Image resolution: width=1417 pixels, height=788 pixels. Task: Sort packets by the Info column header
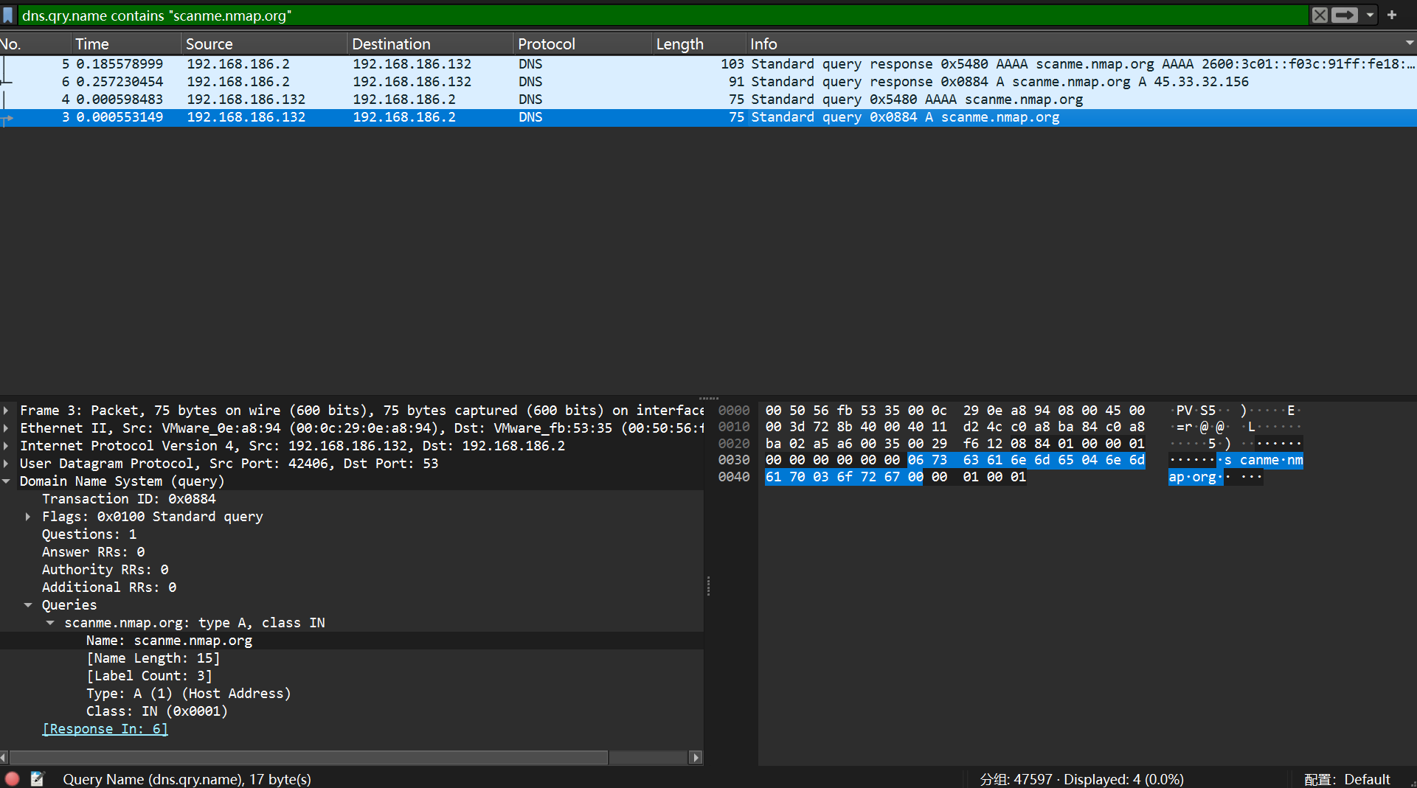(1081, 44)
